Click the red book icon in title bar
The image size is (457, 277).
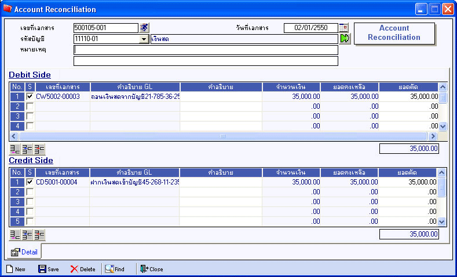pyautogui.click(x=8, y=9)
